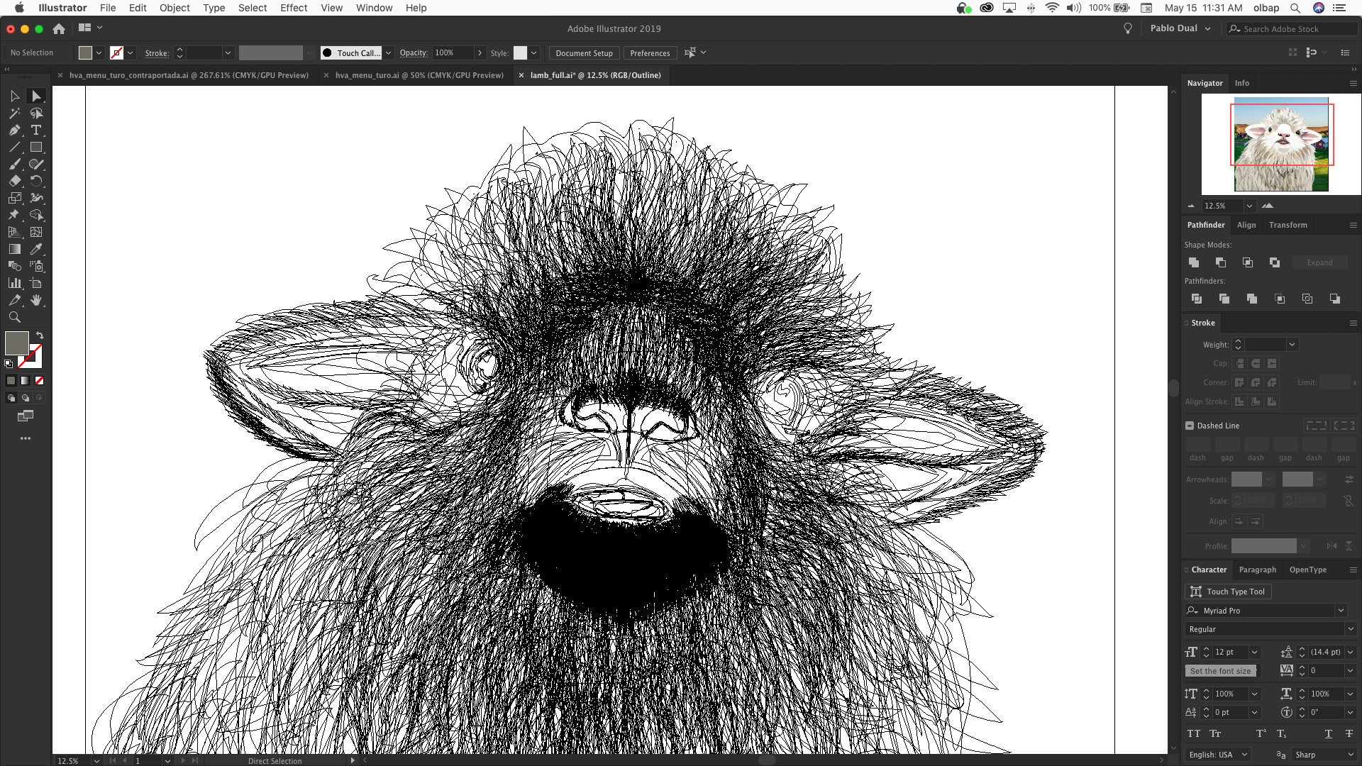The width and height of the screenshot is (1362, 766).
Task: Select the Type tool
Action: point(36,131)
